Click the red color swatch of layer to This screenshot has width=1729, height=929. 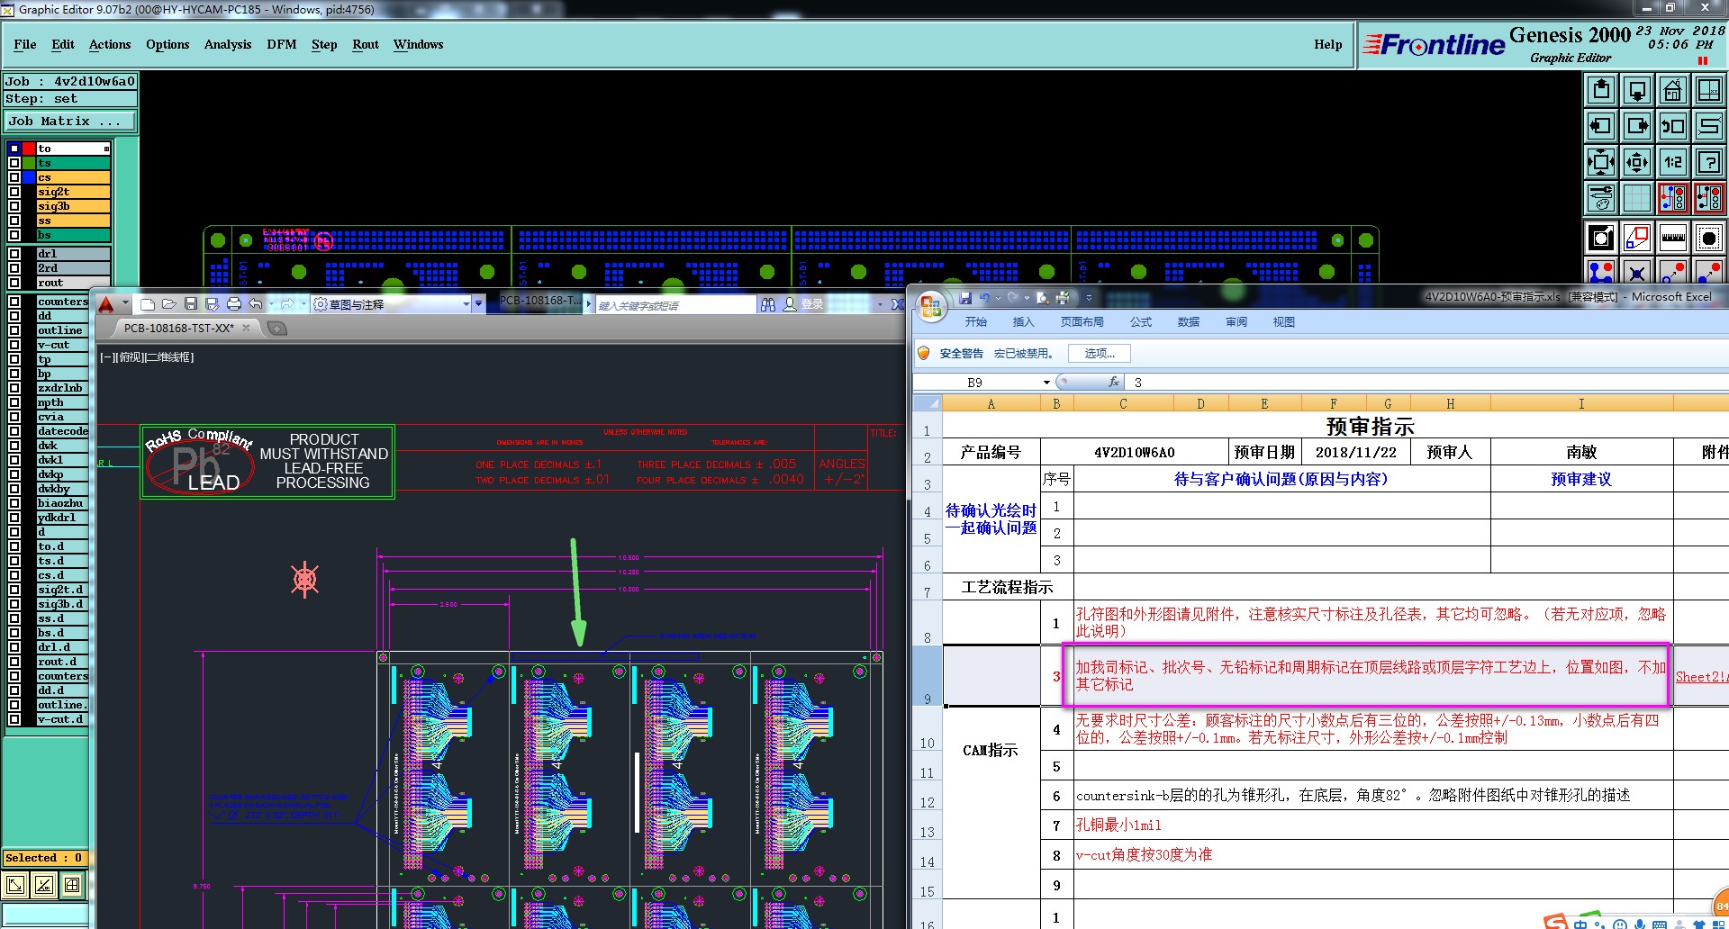tap(29, 149)
